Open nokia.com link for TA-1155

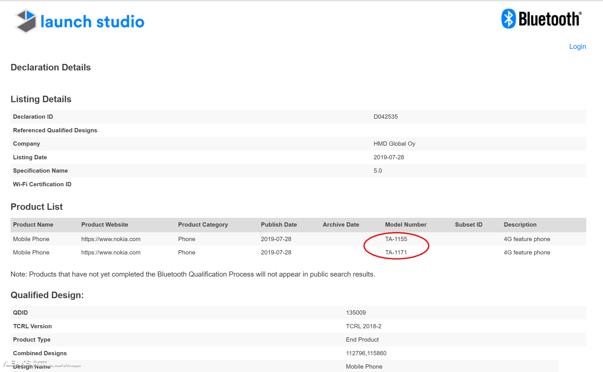pyautogui.click(x=111, y=239)
